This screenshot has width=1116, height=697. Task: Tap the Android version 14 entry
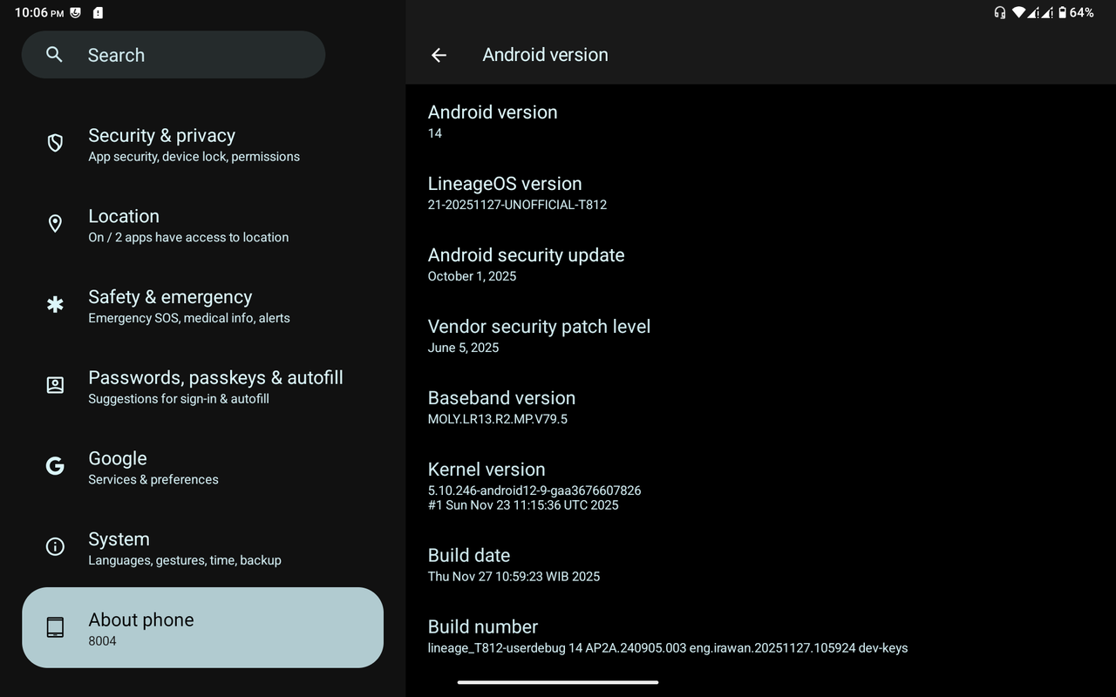[x=760, y=121]
